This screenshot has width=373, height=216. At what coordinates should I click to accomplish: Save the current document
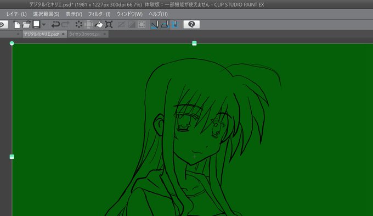pyautogui.click(x=36, y=24)
